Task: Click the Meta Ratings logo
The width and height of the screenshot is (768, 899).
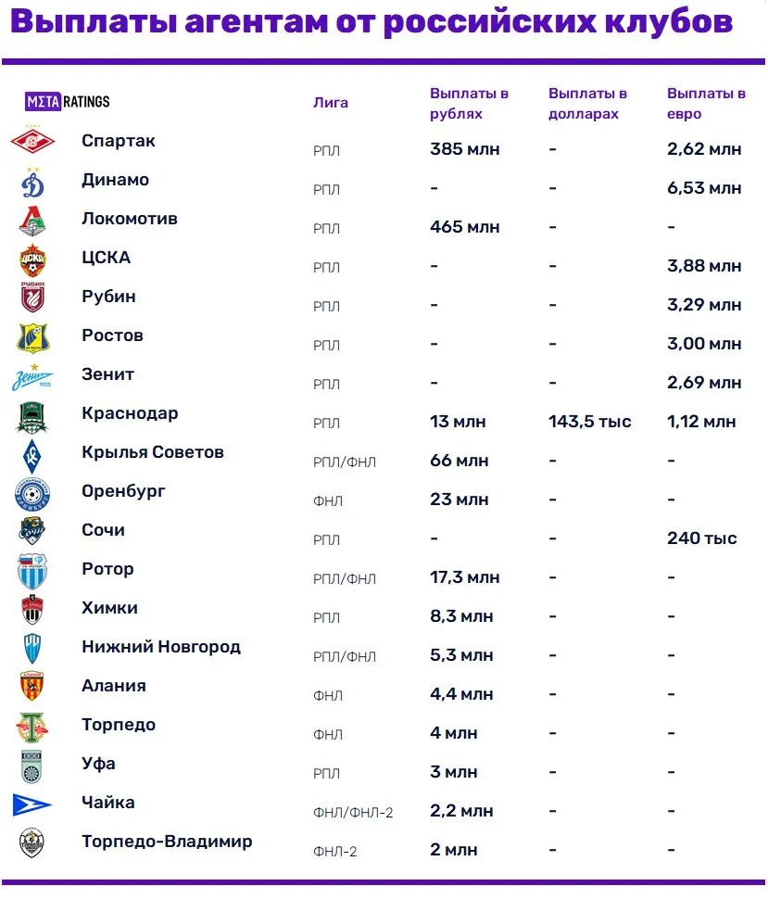Action: tap(67, 101)
